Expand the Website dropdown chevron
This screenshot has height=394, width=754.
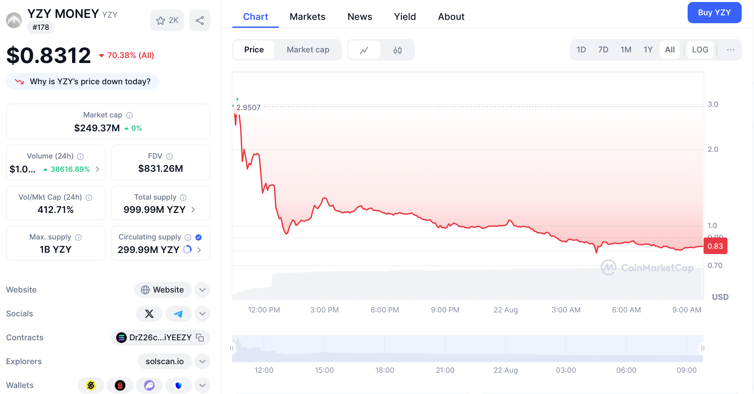tap(202, 290)
